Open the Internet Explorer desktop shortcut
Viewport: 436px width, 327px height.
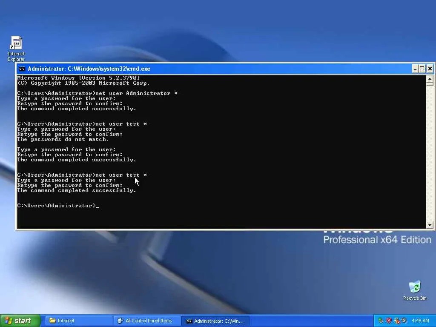tap(16, 49)
